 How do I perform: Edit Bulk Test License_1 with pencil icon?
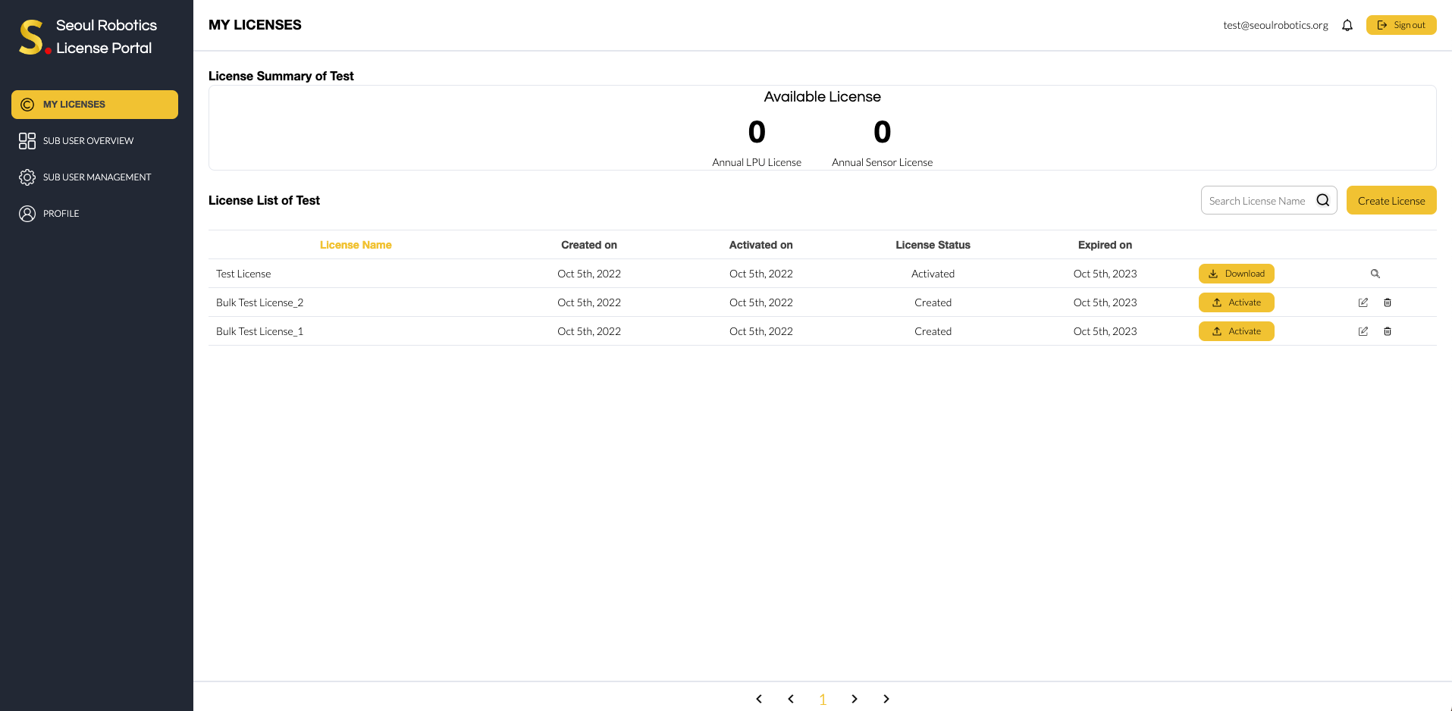pyautogui.click(x=1363, y=331)
